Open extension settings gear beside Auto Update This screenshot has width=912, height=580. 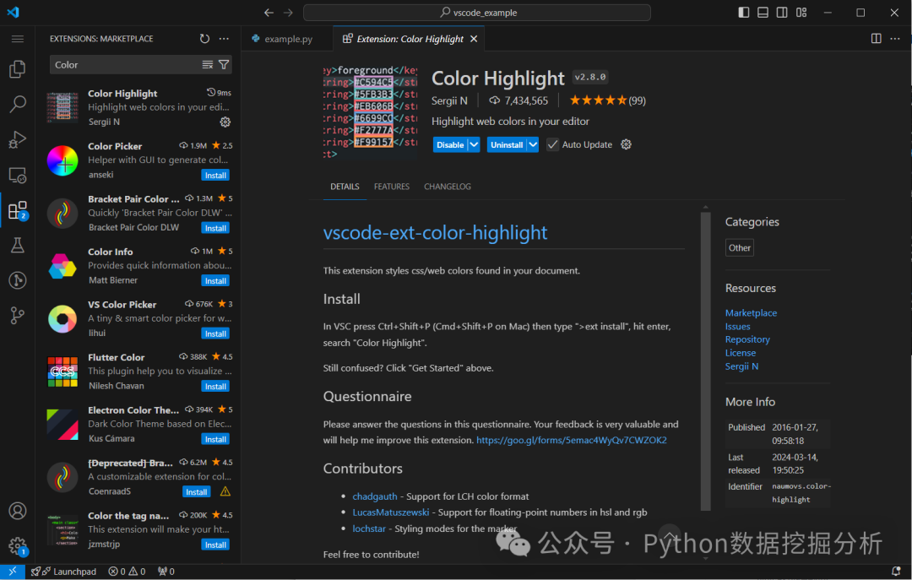[x=626, y=144]
